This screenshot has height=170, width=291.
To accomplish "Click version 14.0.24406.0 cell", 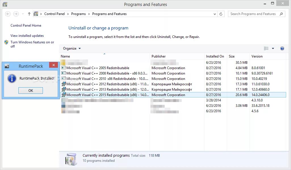I will (x=260, y=95).
